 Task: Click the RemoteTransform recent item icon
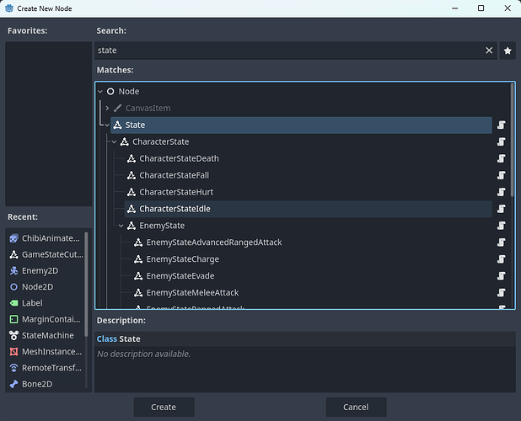pos(13,368)
